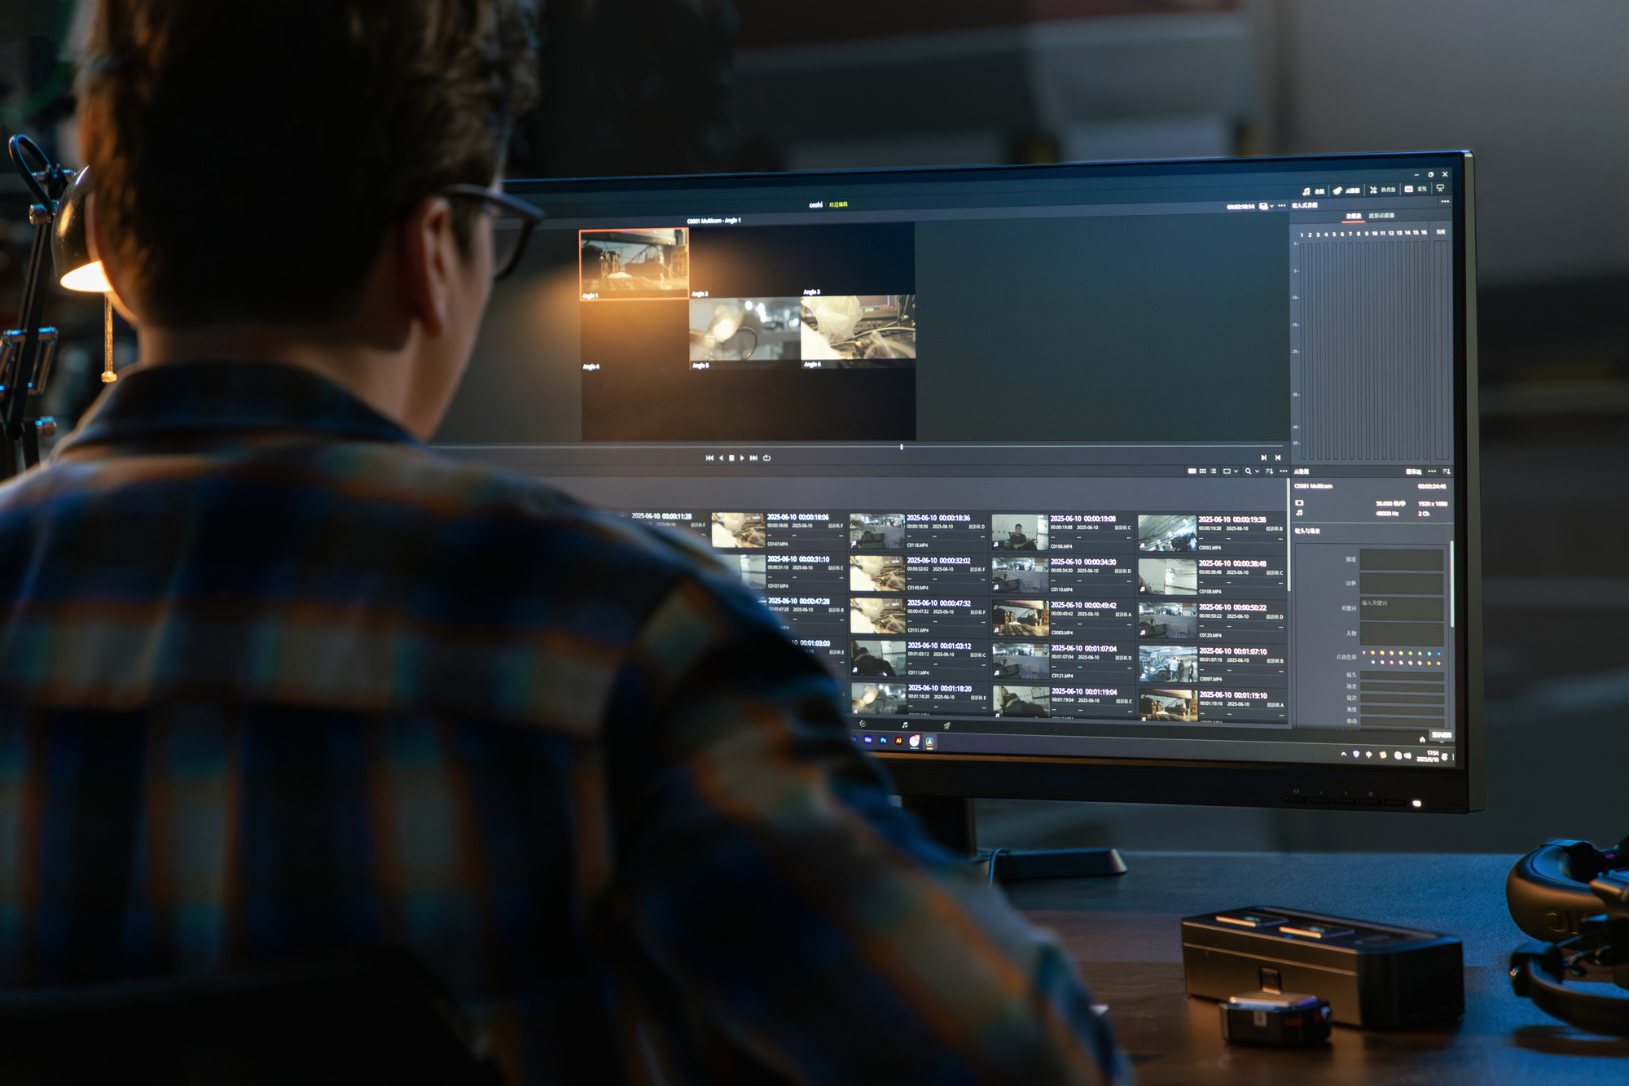This screenshot has height=1086, width=1629.
Task: Jump to last frame in viewer transport
Action: tap(753, 458)
